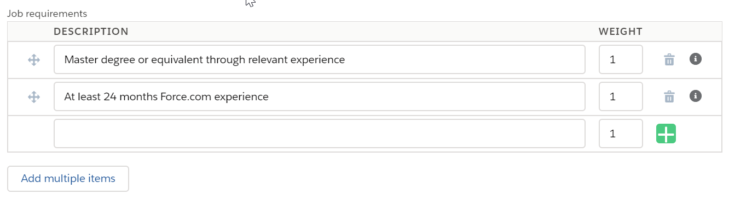Focus the Master degree description field
729x200 pixels.
(x=320, y=59)
